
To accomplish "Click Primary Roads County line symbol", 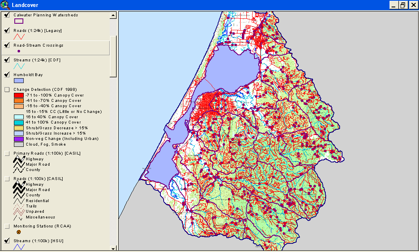I will click(19, 170).
